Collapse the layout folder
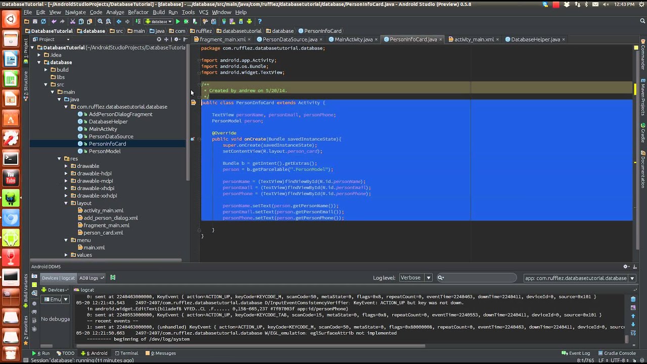Screen dimensions: 647x364 coord(66,203)
